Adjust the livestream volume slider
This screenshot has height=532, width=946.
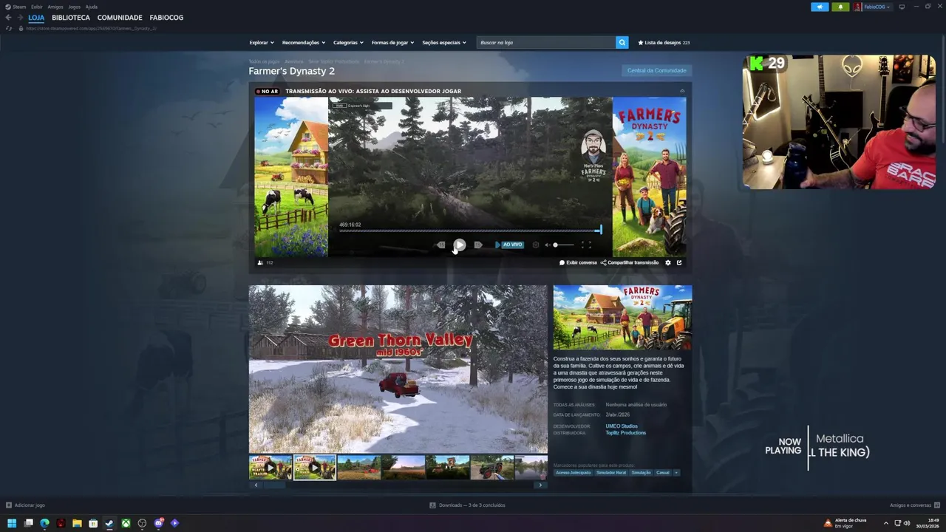point(563,245)
